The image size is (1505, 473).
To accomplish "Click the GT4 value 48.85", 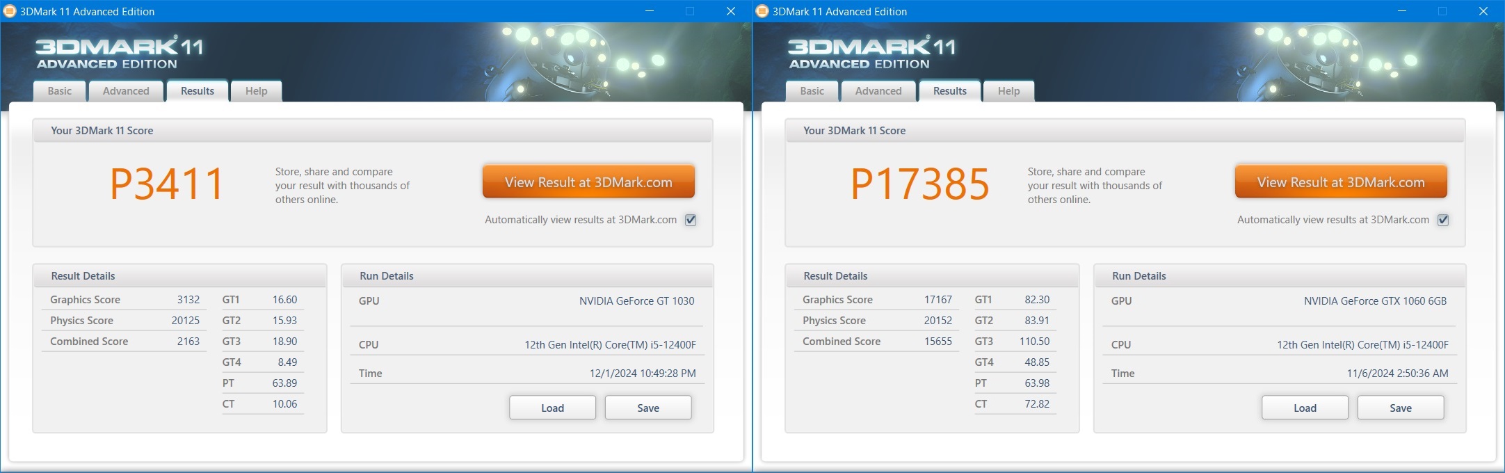I will tap(1037, 362).
